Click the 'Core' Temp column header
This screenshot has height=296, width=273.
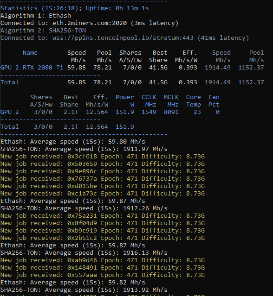click(x=193, y=97)
